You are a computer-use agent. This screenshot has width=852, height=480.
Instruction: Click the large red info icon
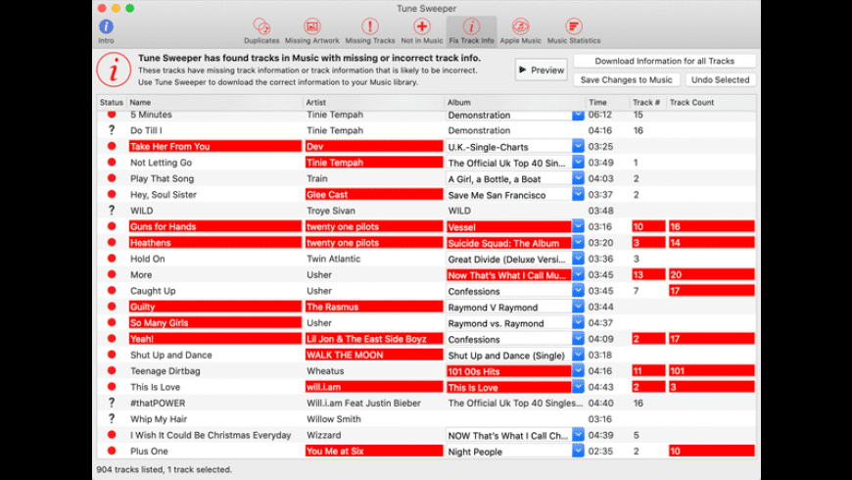pyautogui.click(x=114, y=70)
